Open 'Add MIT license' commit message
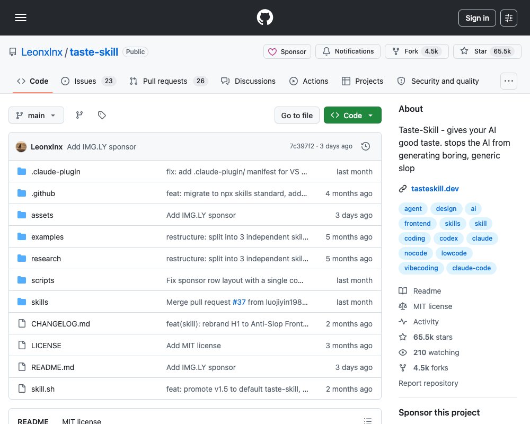The width and height of the screenshot is (530, 424). 193,346
